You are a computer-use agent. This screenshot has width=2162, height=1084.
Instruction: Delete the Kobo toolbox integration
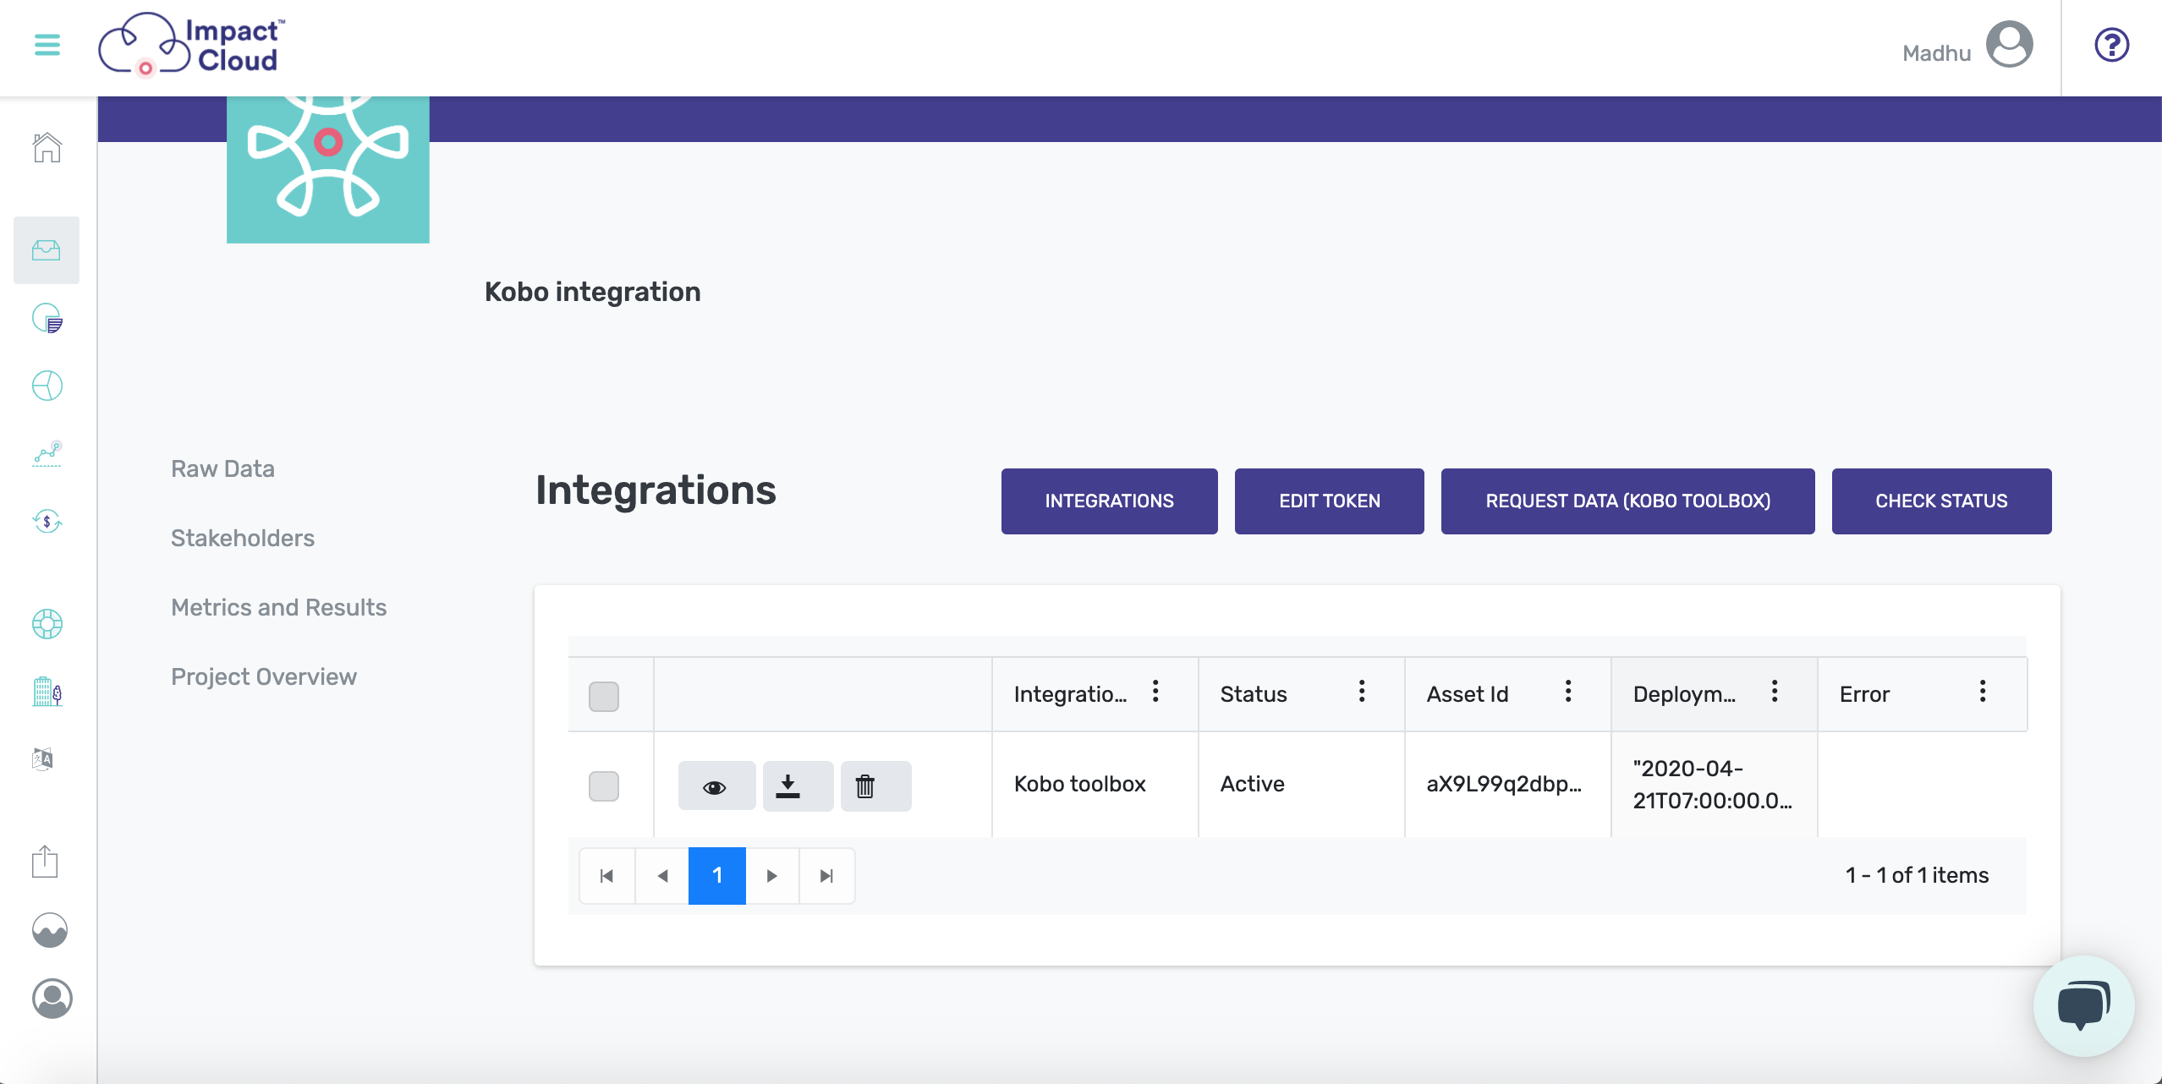tap(875, 786)
